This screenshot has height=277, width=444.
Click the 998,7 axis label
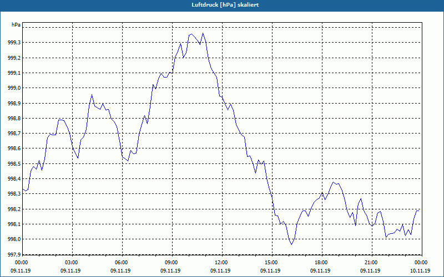pos(15,134)
